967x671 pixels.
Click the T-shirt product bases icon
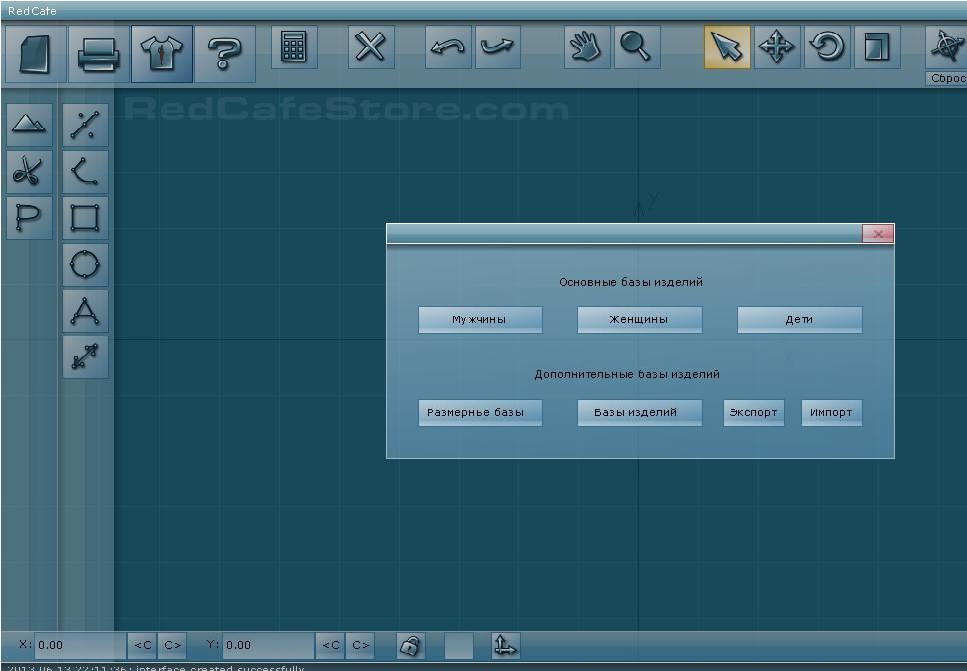(x=162, y=54)
